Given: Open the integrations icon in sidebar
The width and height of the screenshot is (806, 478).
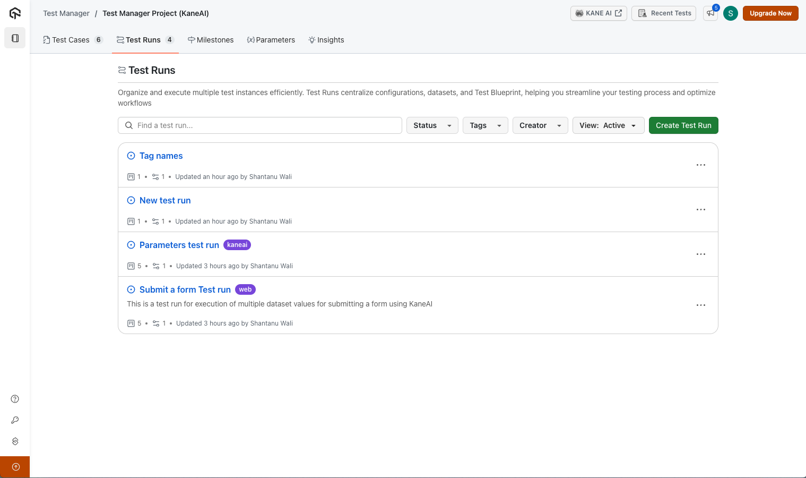Looking at the screenshot, I should [15, 441].
